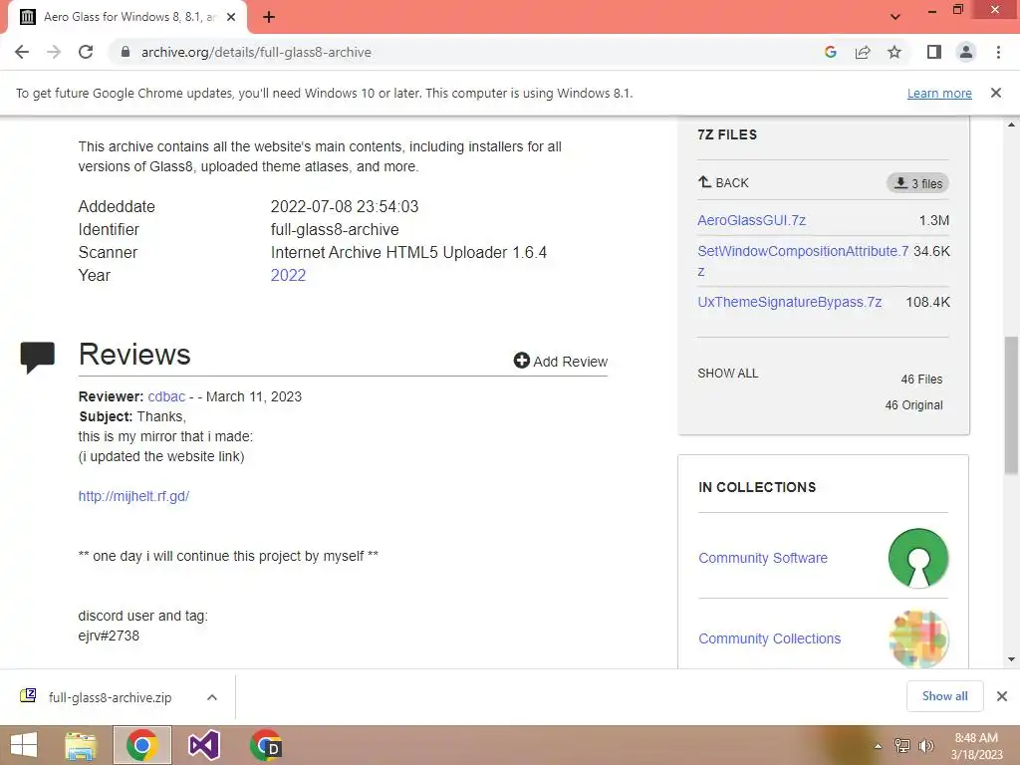Click the scrollbar down arrow
This screenshot has height=765, width=1020.
tap(1011, 659)
